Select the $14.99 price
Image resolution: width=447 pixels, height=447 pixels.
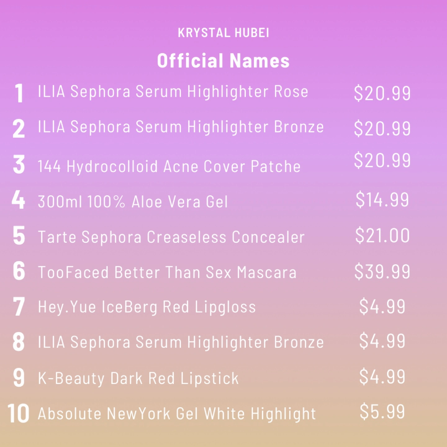pos(382,200)
